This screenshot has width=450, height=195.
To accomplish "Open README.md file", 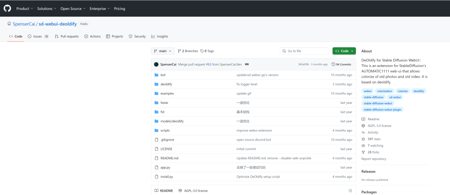I will tap(169, 158).
